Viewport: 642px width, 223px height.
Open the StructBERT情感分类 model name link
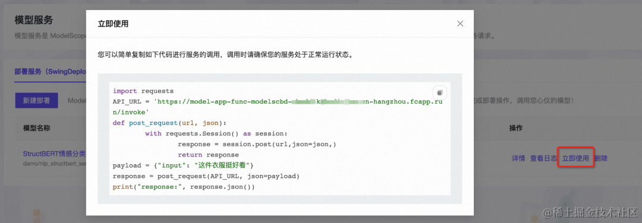54,154
